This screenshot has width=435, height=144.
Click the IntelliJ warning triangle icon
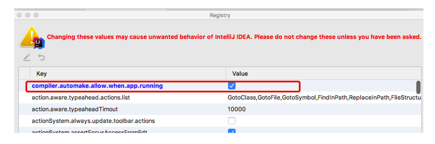(31, 37)
